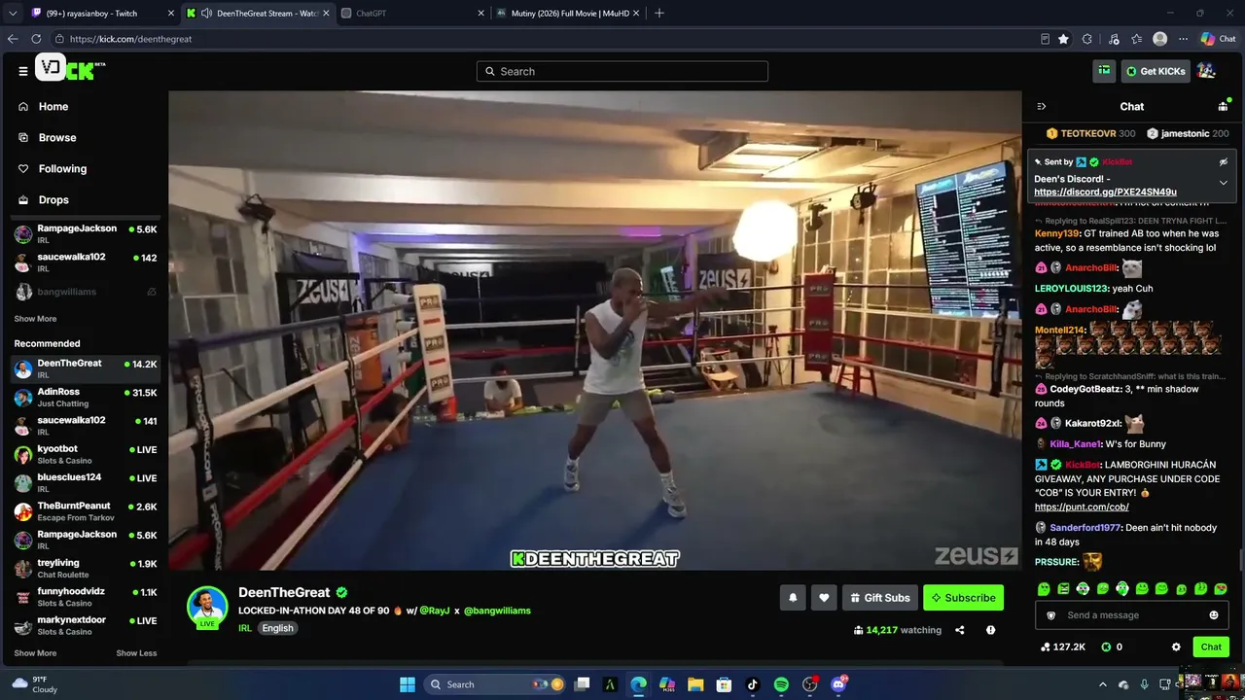This screenshot has height=700, width=1245.
Task: Expand Recommended list with Show More
Action: [35, 653]
